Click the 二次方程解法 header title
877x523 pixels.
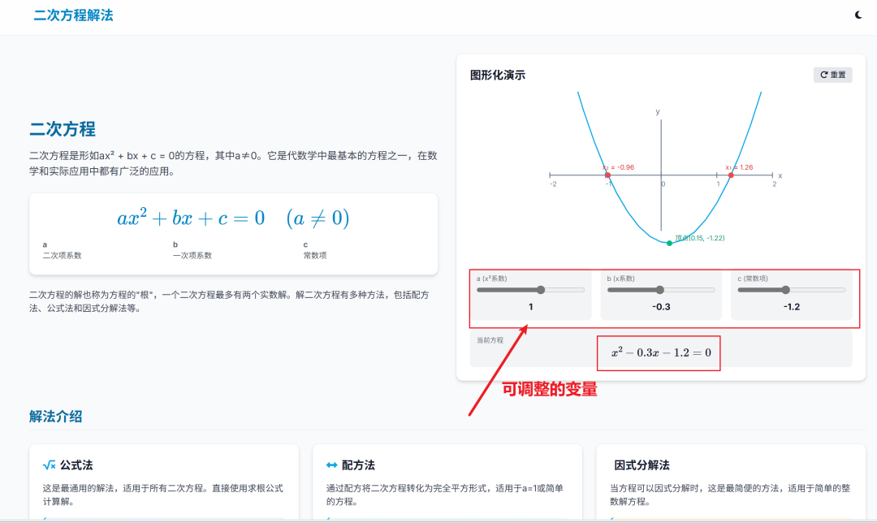coord(71,15)
